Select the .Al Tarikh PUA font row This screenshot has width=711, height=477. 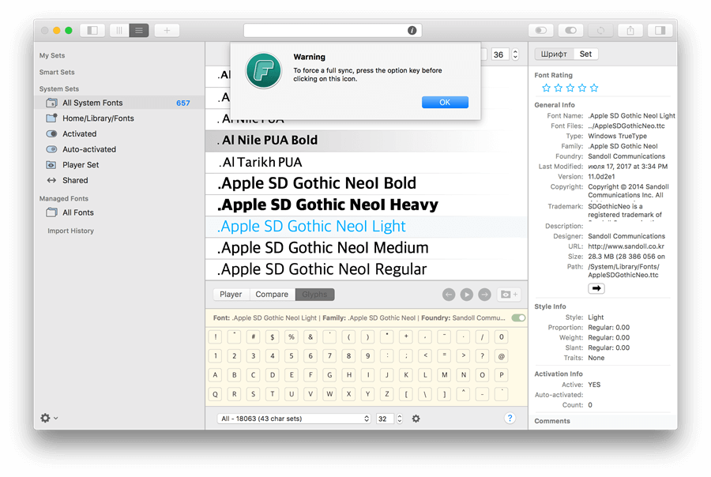click(x=367, y=163)
